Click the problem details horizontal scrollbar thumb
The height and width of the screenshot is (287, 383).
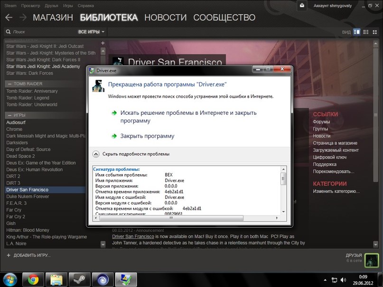pyautogui.click(x=171, y=218)
